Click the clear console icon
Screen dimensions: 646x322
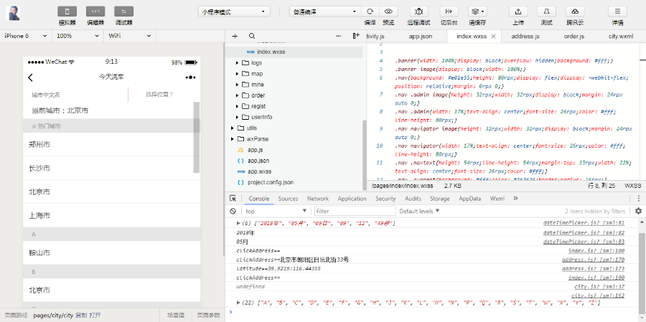coord(233,211)
